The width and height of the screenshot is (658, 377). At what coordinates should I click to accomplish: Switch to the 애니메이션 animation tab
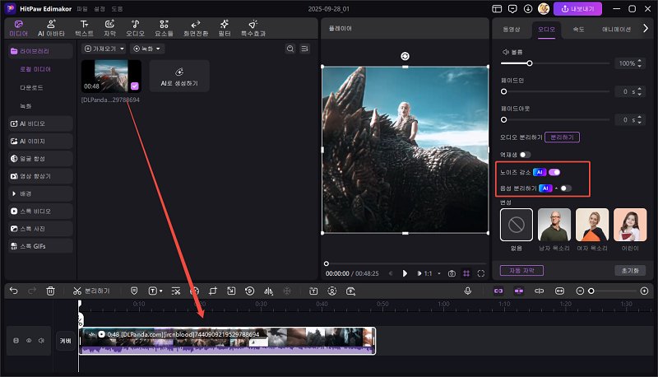point(616,29)
